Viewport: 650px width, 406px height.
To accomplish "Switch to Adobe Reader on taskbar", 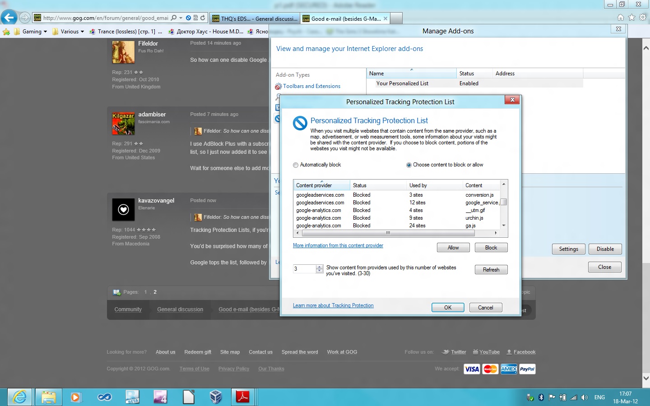I will pos(243,397).
